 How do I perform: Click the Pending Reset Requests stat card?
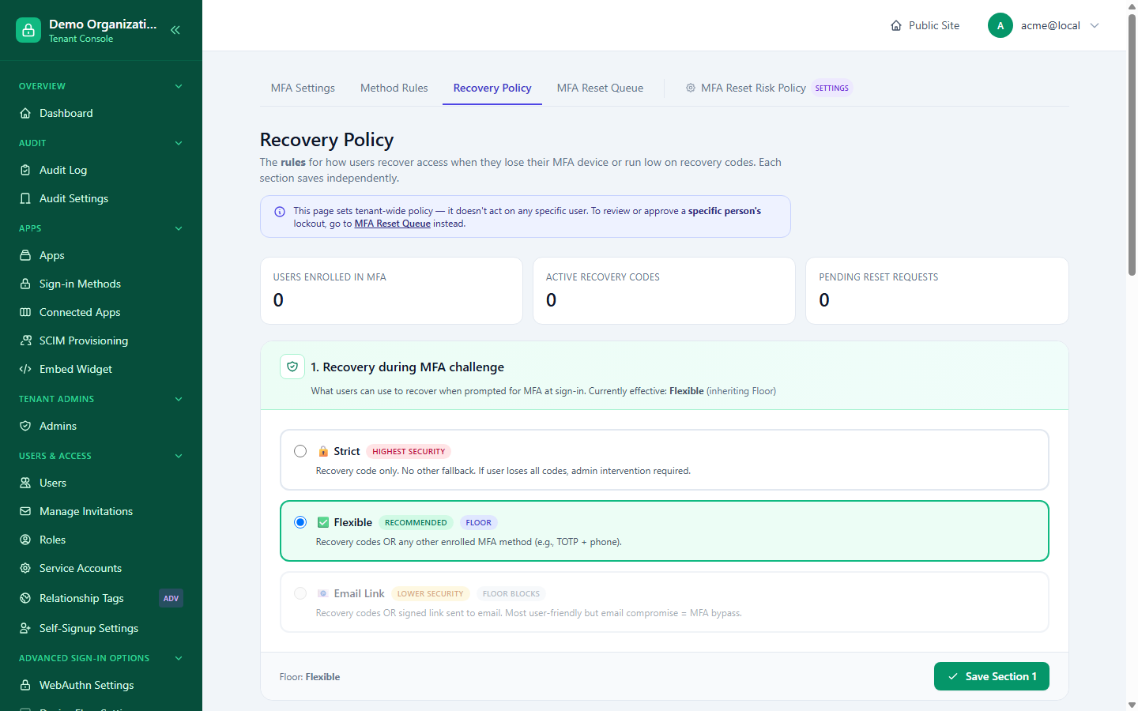[x=937, y=291]
